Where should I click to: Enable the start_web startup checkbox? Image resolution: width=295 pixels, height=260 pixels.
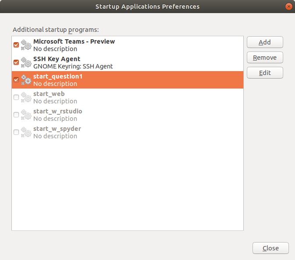tap(16, 97)
